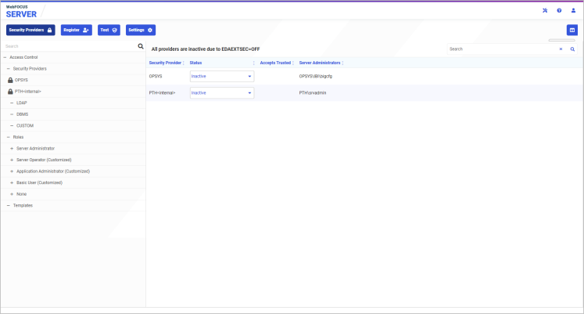
Task: Select OPSYS provider in the tree
Action: coord(21,80)
